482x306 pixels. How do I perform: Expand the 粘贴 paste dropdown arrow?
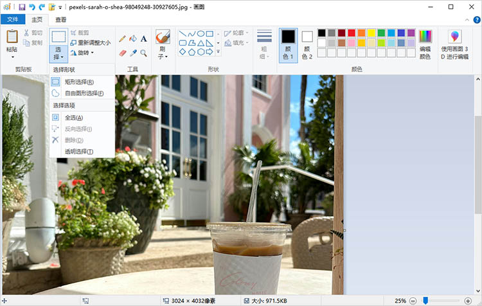pos(12,57)
